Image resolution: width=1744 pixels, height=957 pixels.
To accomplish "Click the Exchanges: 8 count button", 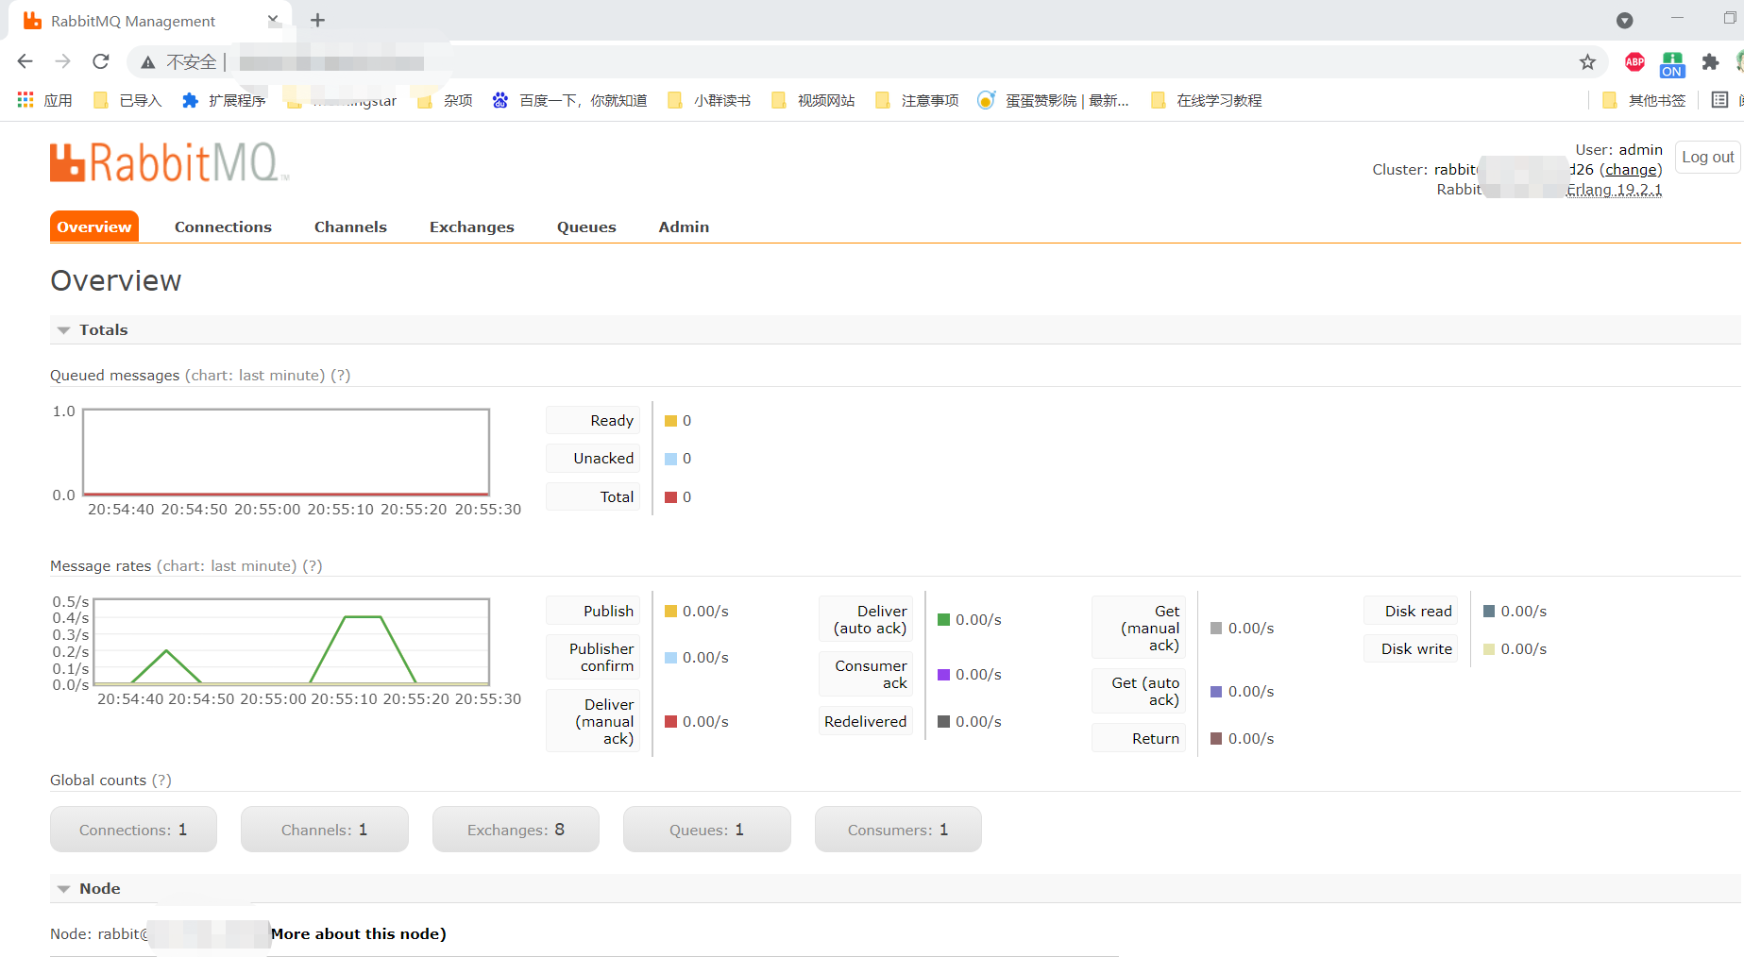I will (x=516, y=830).
